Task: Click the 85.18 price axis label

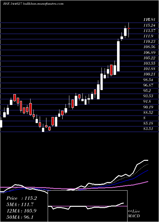Action: point(148,123)
